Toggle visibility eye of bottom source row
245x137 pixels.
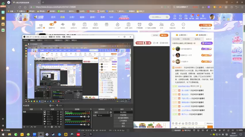coord(58,124)
